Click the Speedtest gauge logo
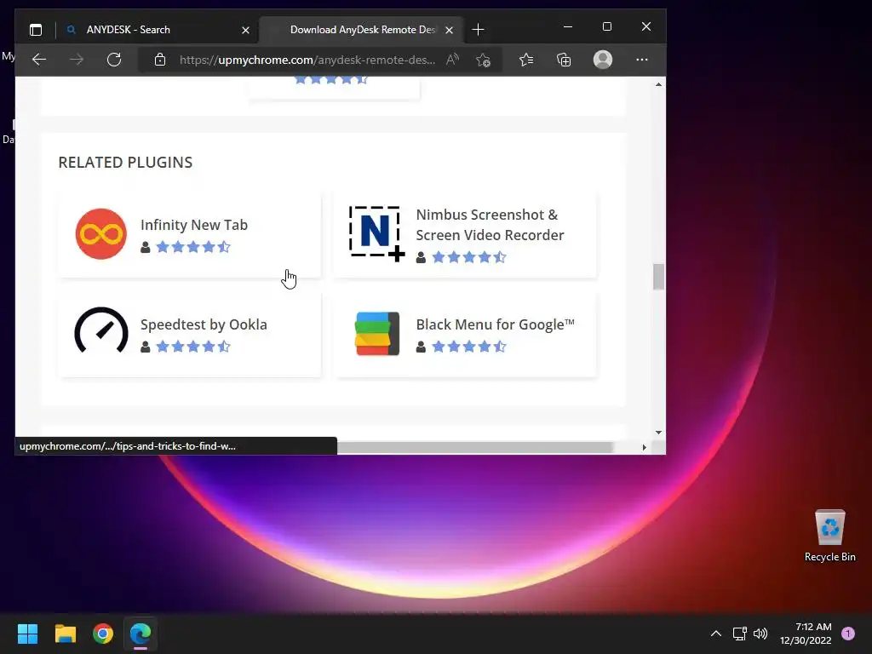 click(x=101, y=330)
